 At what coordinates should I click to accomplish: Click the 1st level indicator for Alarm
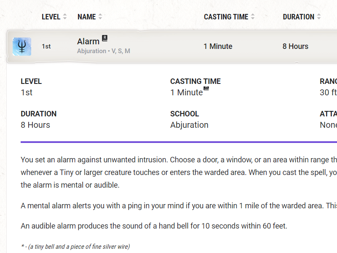pyautogui.click(x=45, y=46)
